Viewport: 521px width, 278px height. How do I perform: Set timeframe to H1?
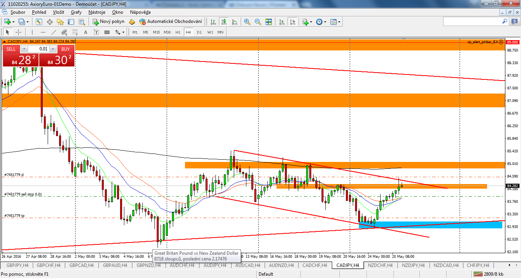pos(178,32)
